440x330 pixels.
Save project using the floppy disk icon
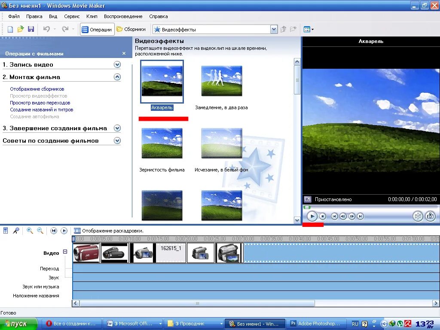point(31,29)
